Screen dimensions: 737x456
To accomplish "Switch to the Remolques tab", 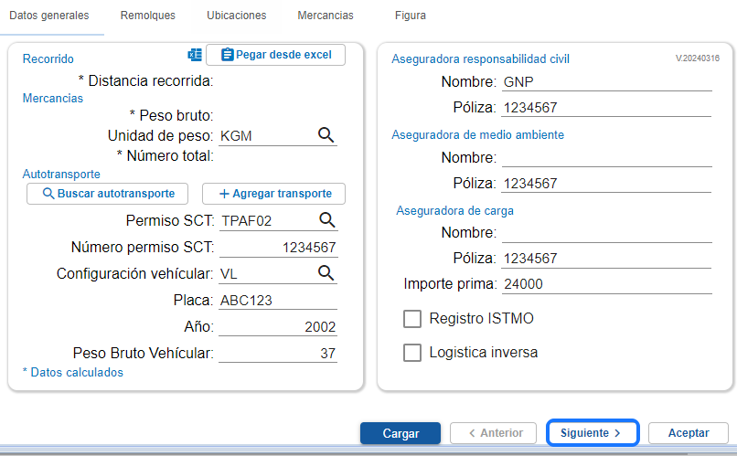I will [148, 16].
